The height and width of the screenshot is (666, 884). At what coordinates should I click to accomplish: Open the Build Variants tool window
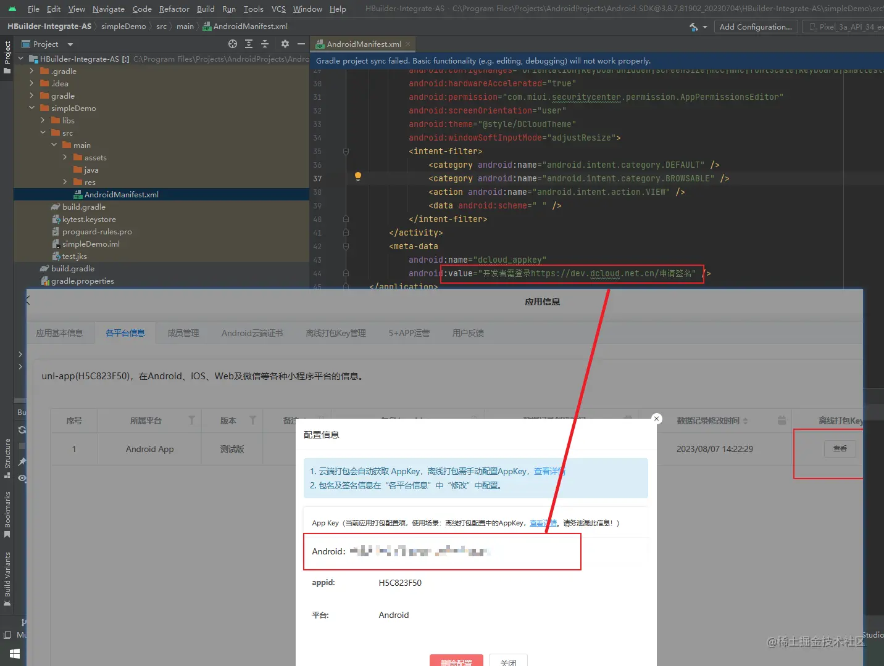click(x=7, y=579)
